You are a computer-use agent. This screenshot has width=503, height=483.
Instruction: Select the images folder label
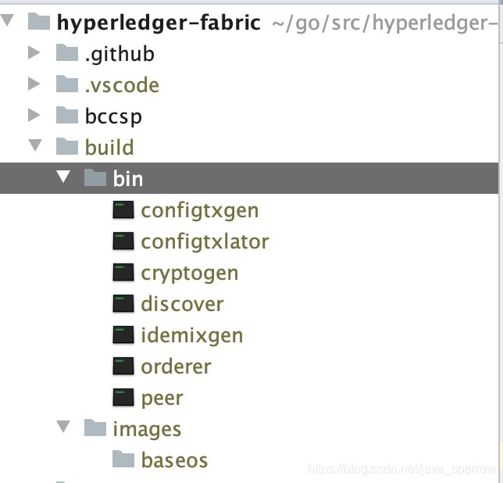[x=147, y=429]
